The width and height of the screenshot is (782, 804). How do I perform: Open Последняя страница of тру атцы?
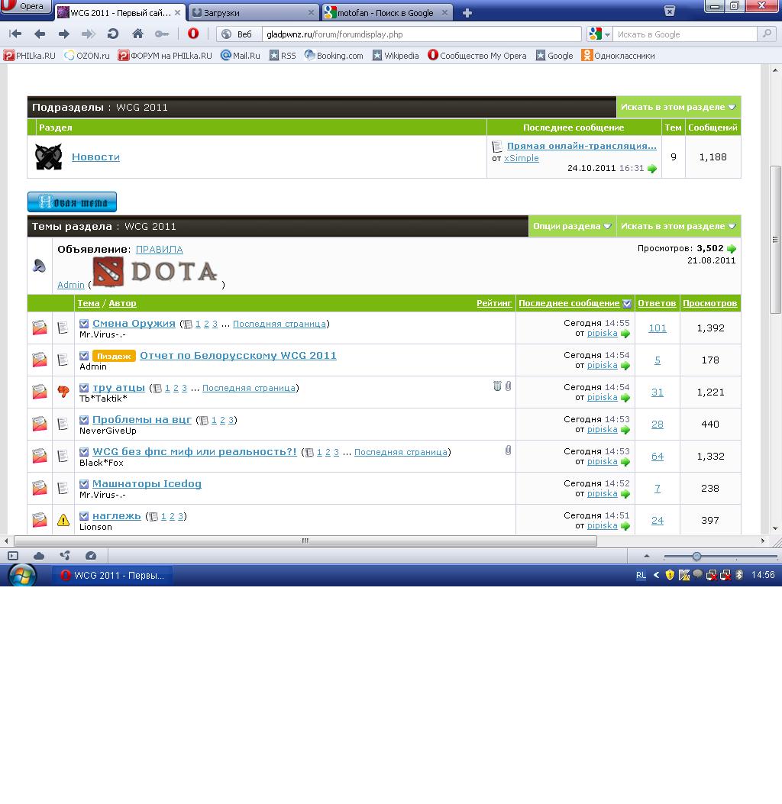249,388
